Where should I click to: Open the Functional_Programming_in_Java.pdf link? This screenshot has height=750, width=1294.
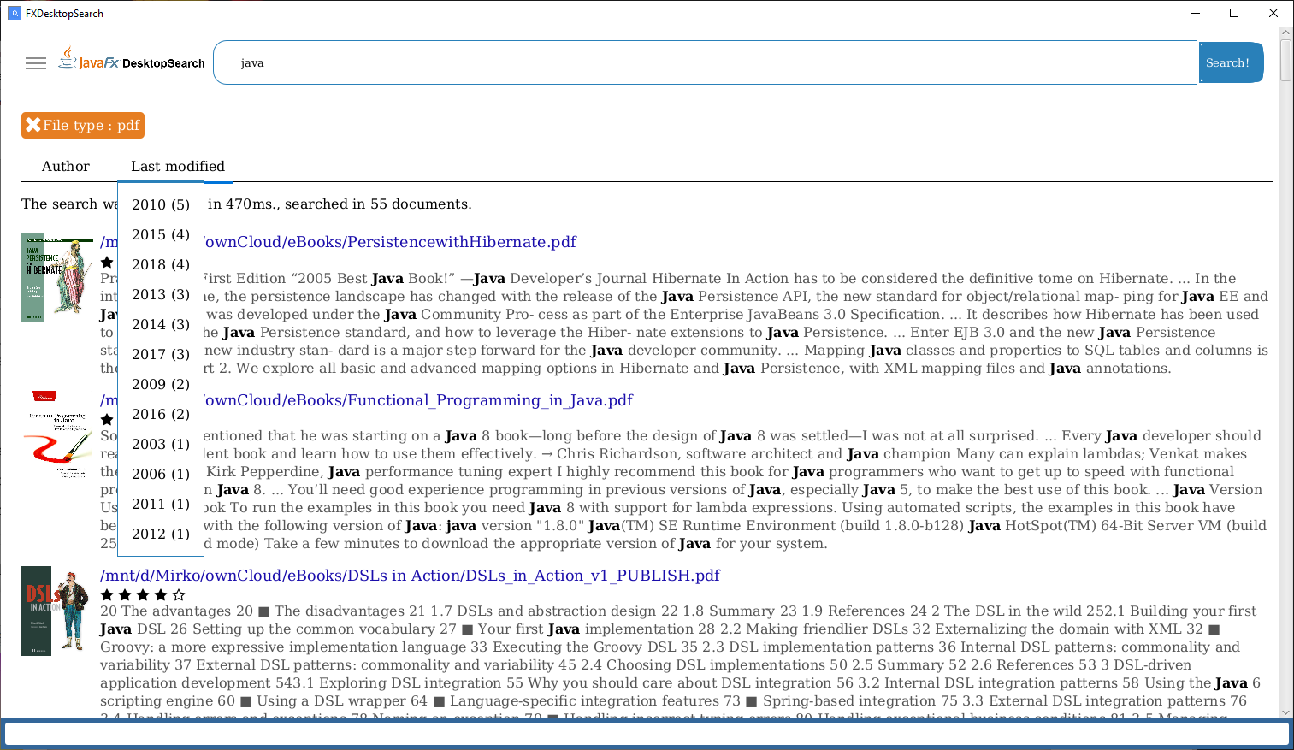point(418,400)
